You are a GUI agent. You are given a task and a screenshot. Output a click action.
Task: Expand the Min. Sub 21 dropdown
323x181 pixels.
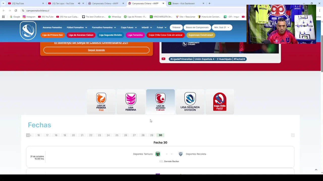point(222,27)
